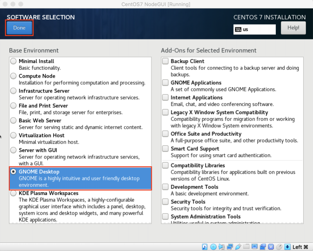The width and height of the screenshot is (313, 251).
Task: Open the optical disc icon in status bar
Action: point(213,247)
